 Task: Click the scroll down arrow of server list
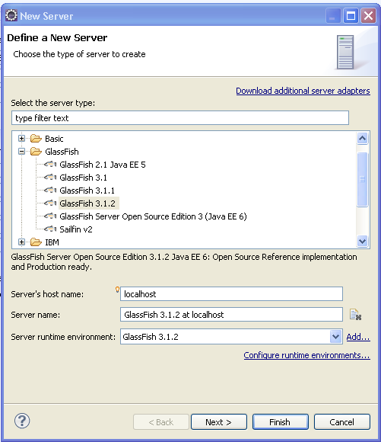pos(363,242)
